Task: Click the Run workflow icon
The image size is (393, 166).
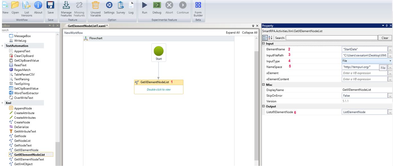Action: (x=144, y=5)
